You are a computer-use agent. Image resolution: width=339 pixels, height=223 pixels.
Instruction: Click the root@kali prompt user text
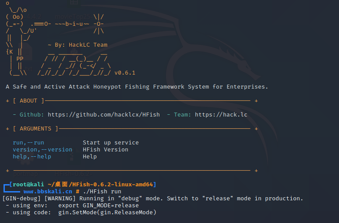[28, 185]
